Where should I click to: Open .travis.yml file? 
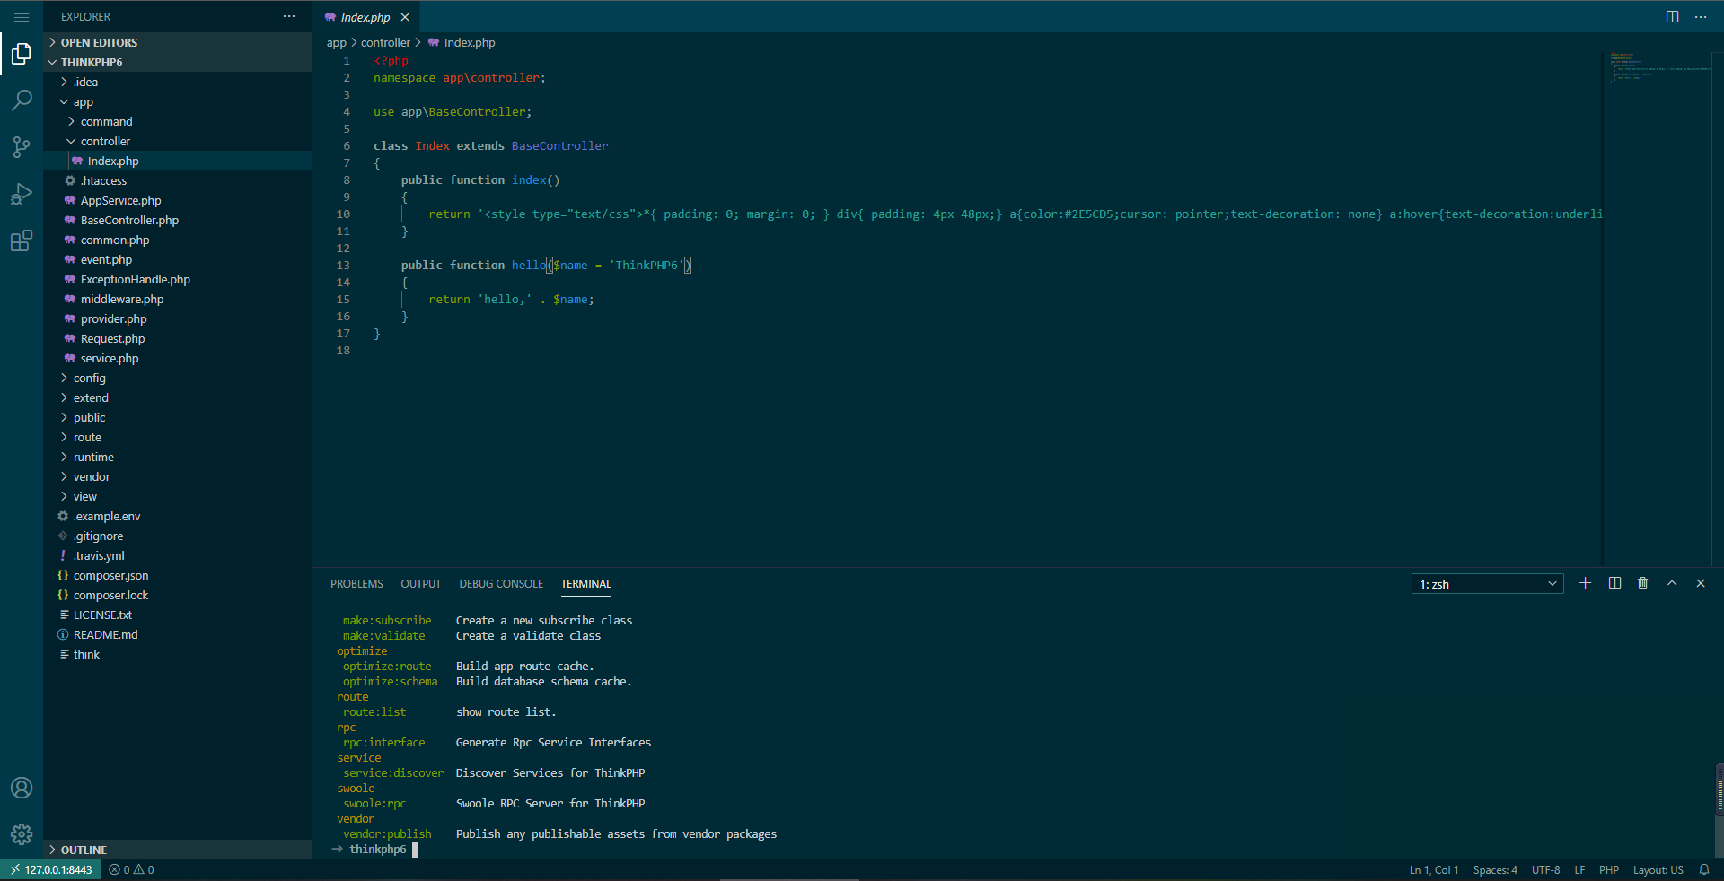178,555
